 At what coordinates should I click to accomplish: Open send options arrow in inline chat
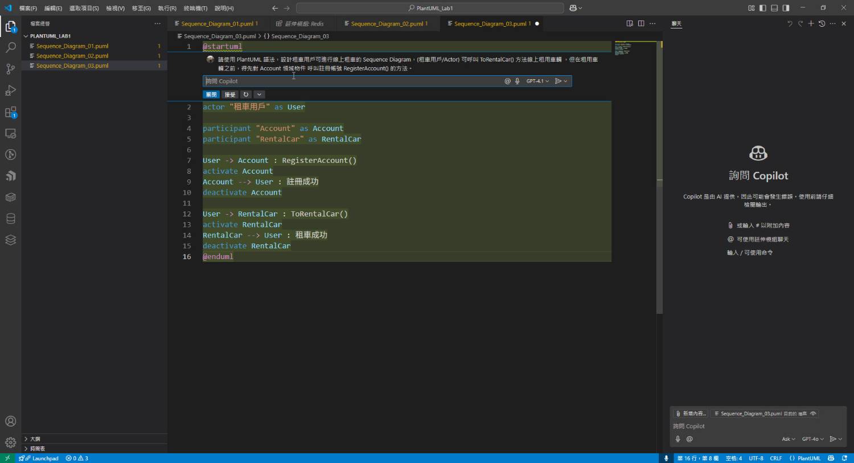click(x=565, y=81)
